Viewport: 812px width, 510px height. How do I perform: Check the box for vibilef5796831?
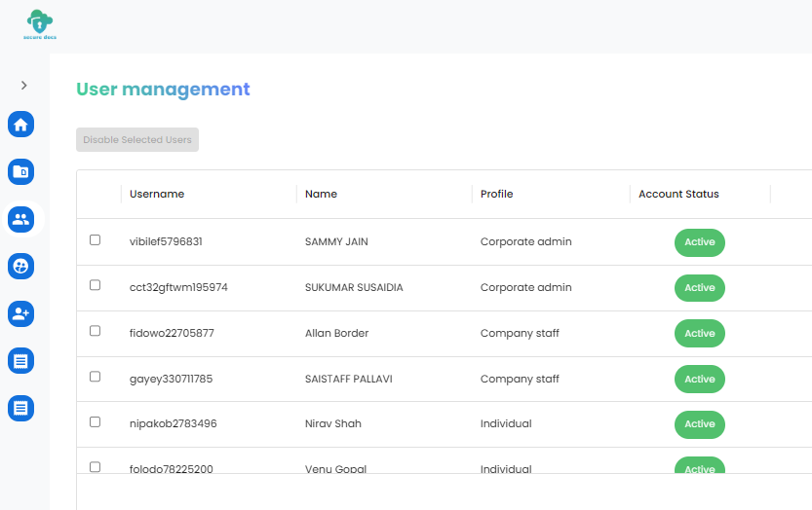[95, 240]
